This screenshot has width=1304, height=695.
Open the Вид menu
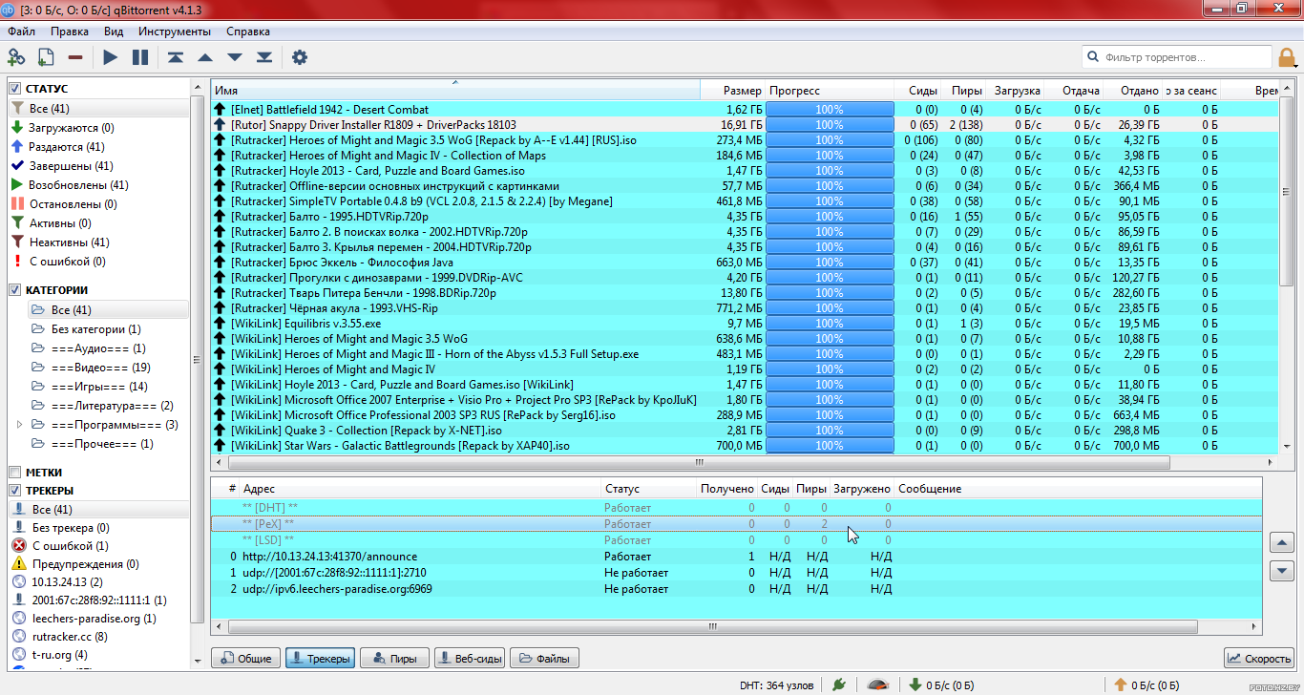[x=114, y=32]
